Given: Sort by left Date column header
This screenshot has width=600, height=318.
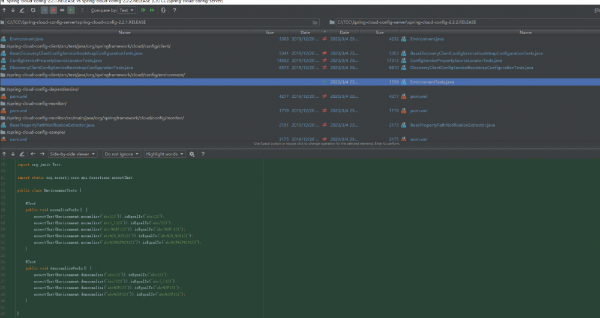Looking at the screenshot, I should point(305,32).
